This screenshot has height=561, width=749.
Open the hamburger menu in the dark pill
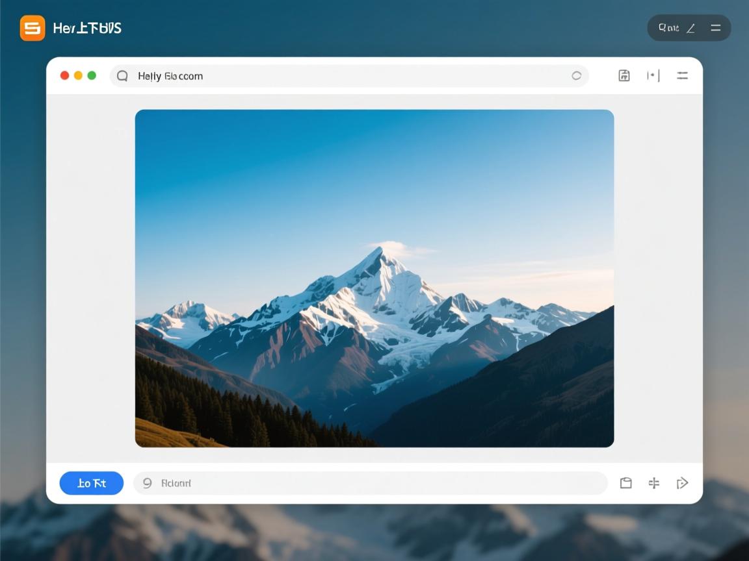pos(716,28)
